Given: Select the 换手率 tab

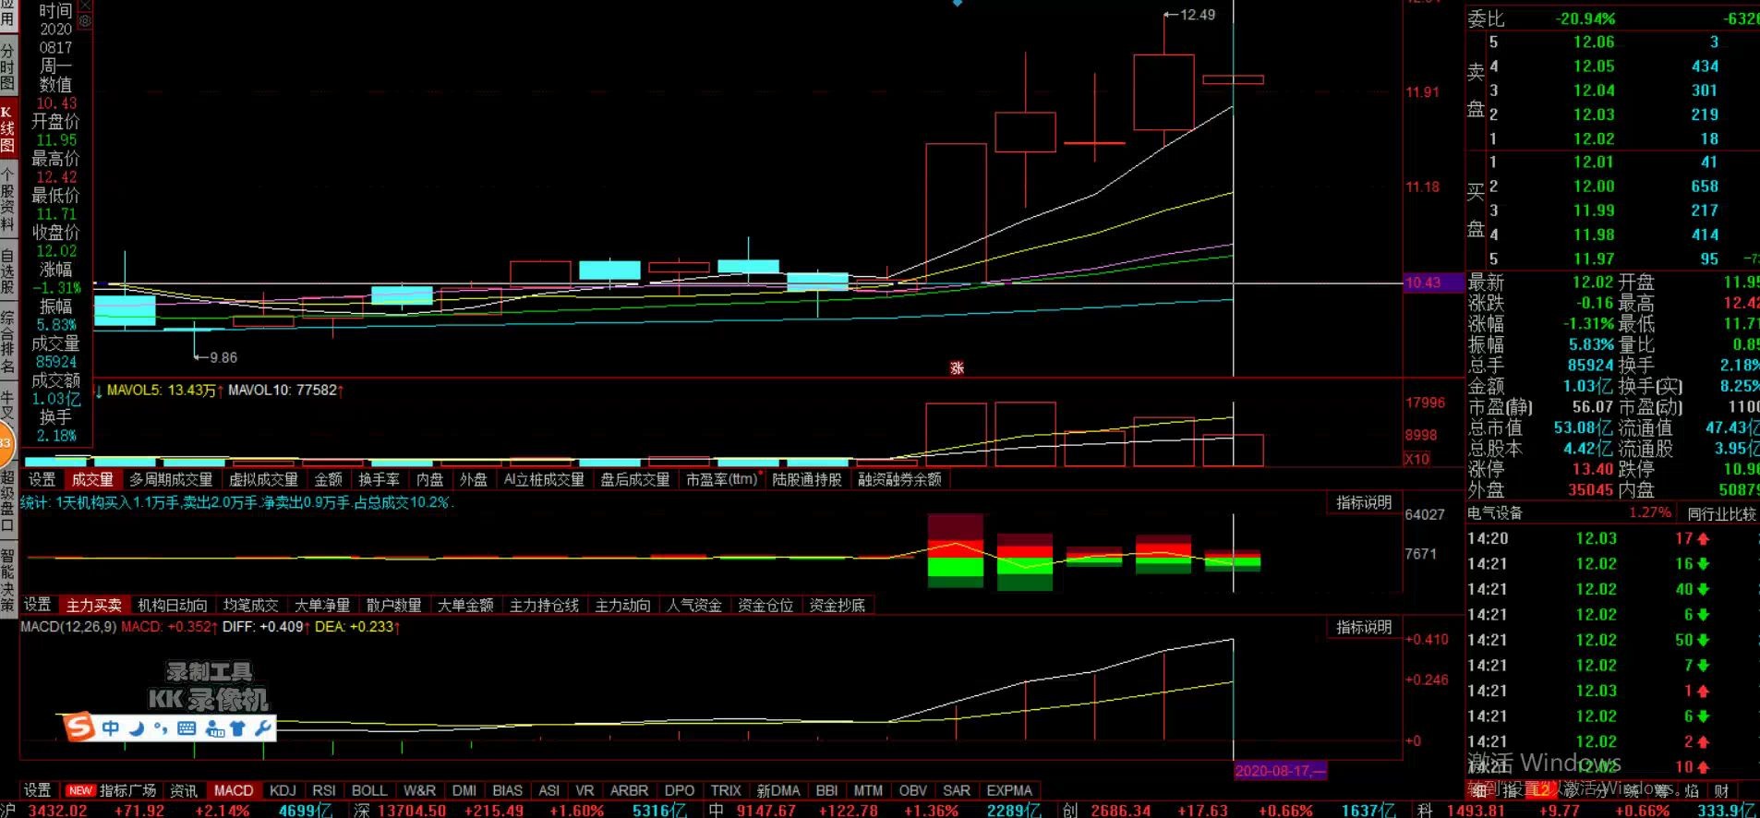Looking at the screenshot, I should pyautogui.click(x=379, y=479).
